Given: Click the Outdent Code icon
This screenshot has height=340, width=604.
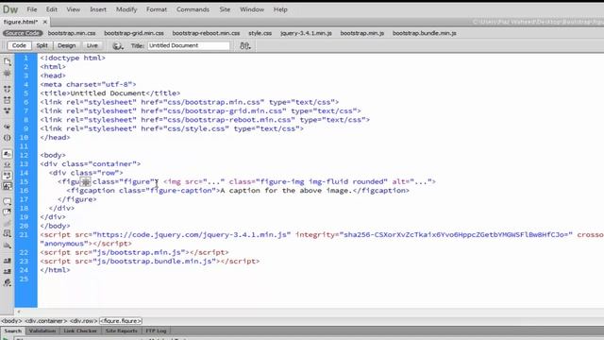Looking at the screenshot, I should coord(7,271).
